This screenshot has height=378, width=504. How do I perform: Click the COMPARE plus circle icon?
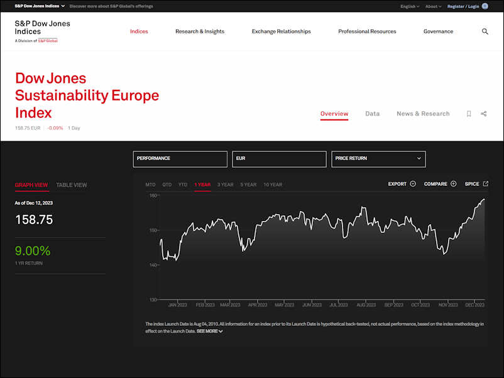pos(453,184)
